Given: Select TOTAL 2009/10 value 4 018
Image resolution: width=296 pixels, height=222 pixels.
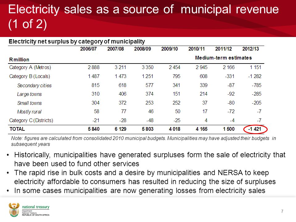Looking at the screenshot, I should pyautogui.click(x=175, y=129).
